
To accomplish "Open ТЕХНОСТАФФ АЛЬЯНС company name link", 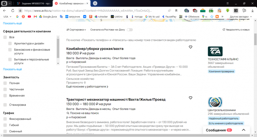I will point(223,59).
